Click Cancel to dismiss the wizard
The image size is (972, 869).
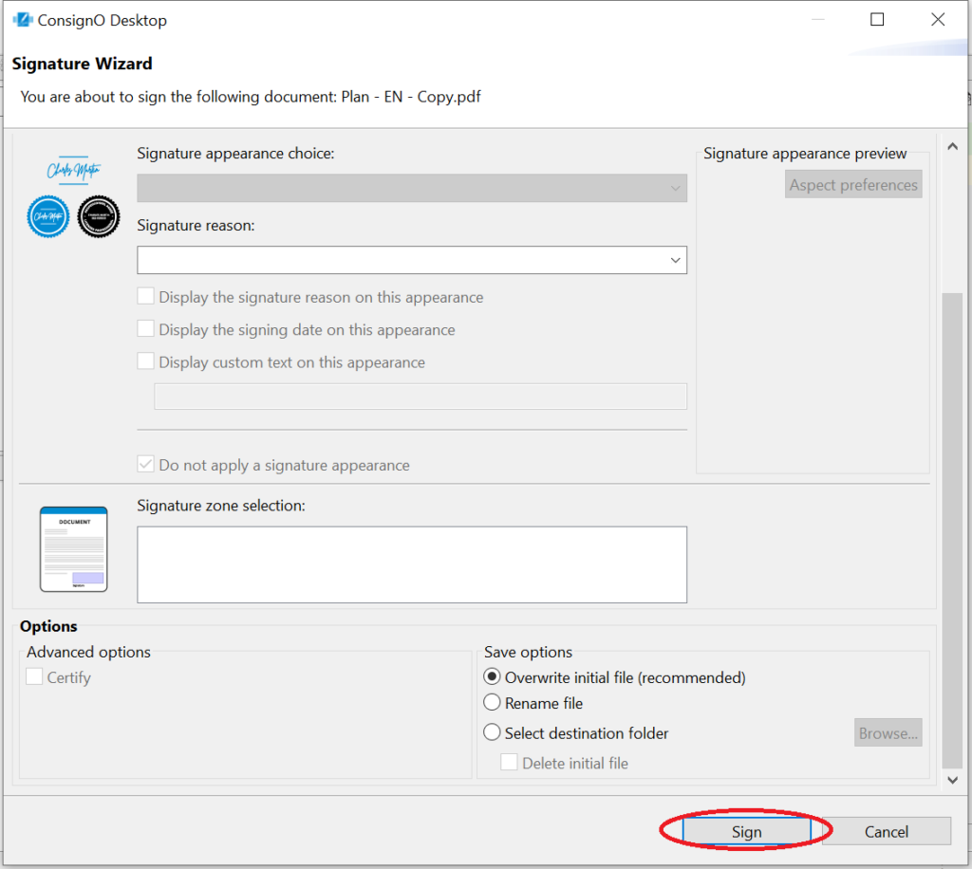[885, 831]
